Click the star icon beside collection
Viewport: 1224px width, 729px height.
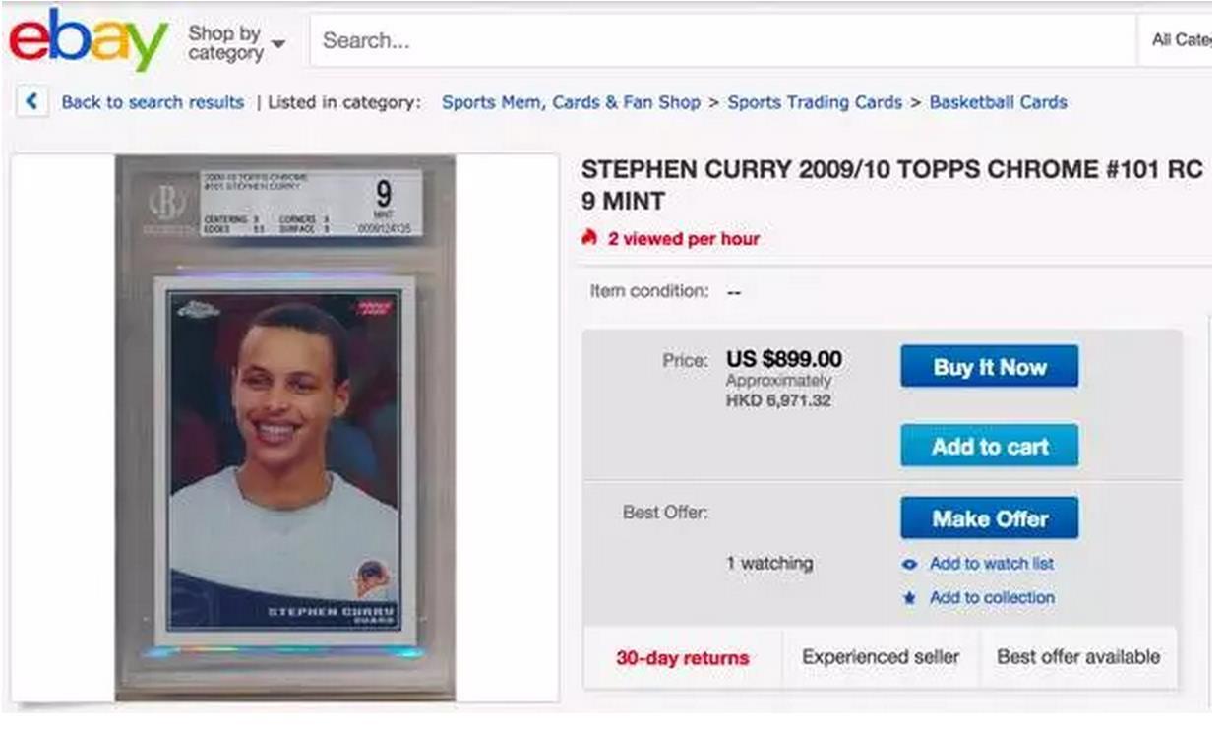tap(910, 598)
